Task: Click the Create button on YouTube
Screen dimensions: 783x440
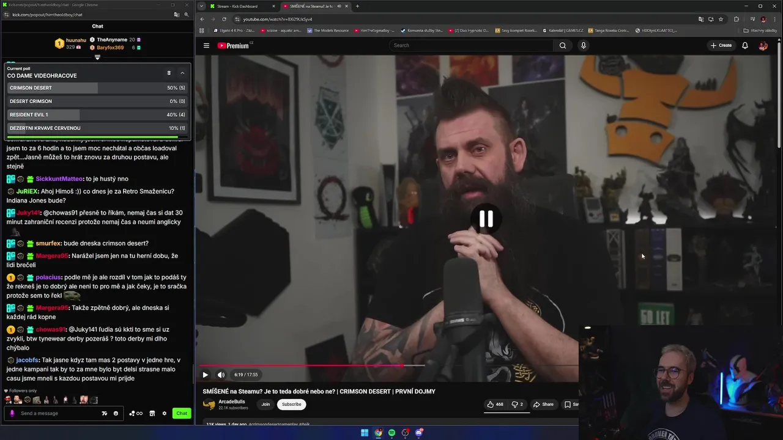Action: click(x=721, y=45)
